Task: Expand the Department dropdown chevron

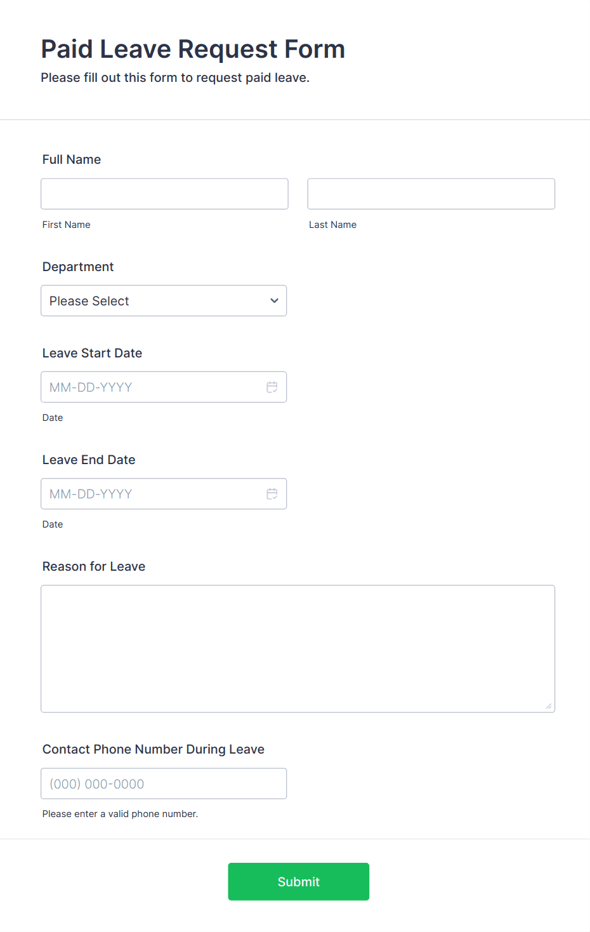Action: click(x=274, y=301)
